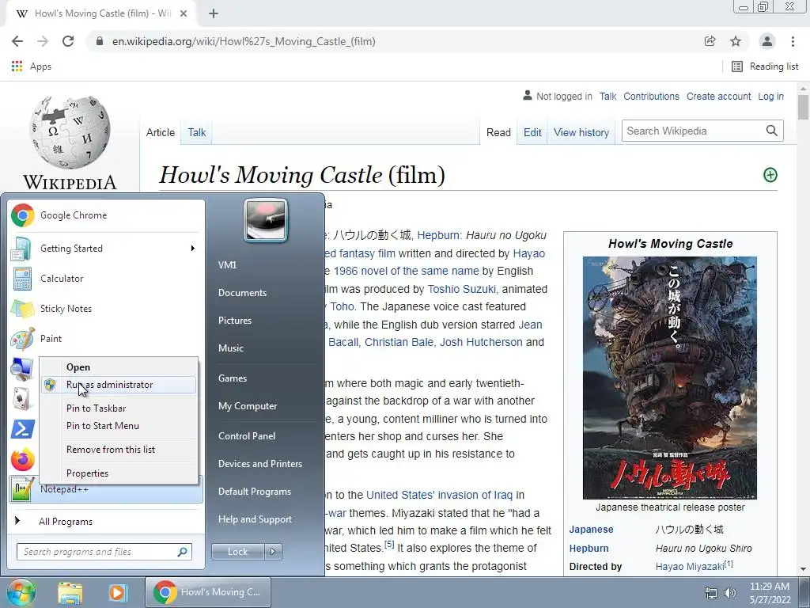
Task: Click the user account picture in Start menu
Action: (x=266, y=220)
